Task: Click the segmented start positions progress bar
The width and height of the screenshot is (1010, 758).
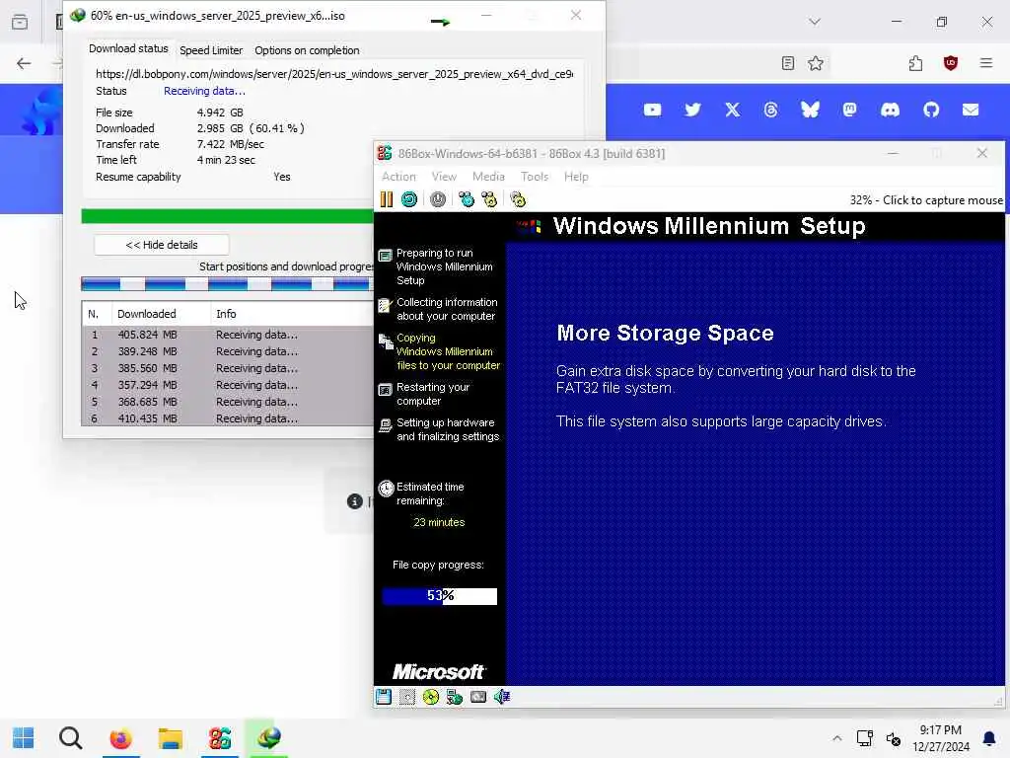Action: tap(228, 283)
